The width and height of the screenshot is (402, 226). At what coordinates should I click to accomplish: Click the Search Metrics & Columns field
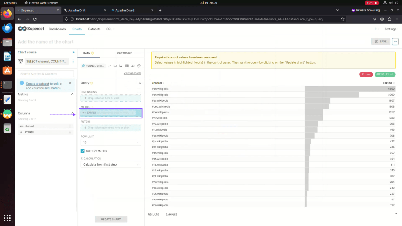tap(46, 74)
